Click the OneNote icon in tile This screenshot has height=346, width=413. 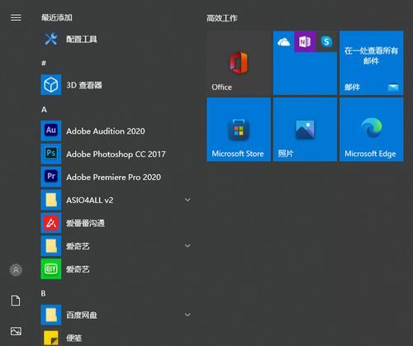[305, 42]
